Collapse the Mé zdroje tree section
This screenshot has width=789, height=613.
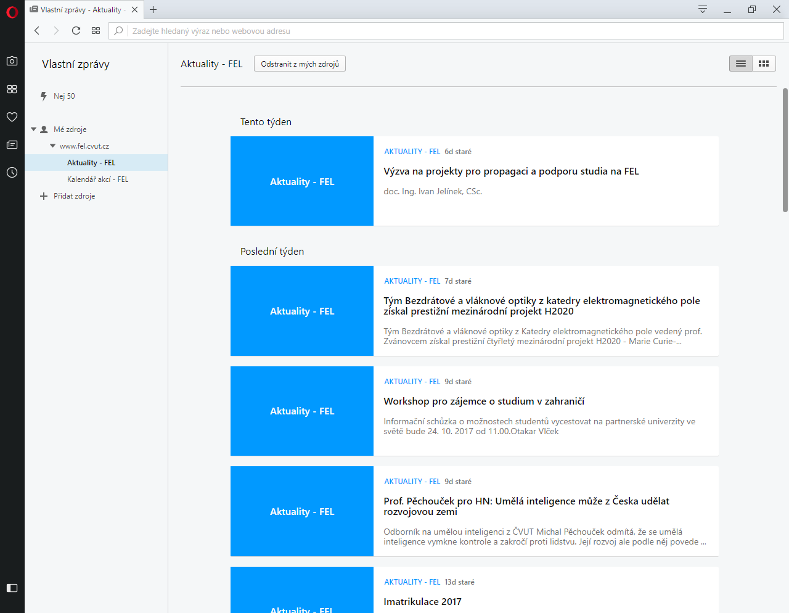click(x=34, y=130)
